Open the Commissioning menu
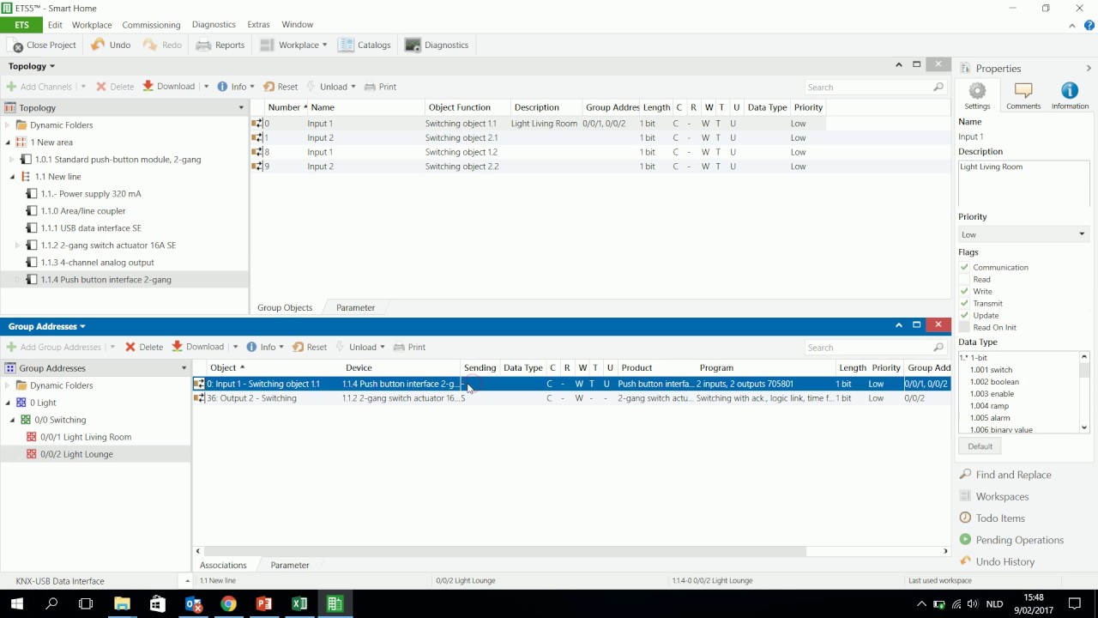This screenshot has width=1098, height=618. 151,25
